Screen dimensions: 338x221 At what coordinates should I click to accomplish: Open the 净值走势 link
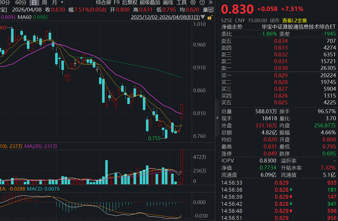[232, 27]
